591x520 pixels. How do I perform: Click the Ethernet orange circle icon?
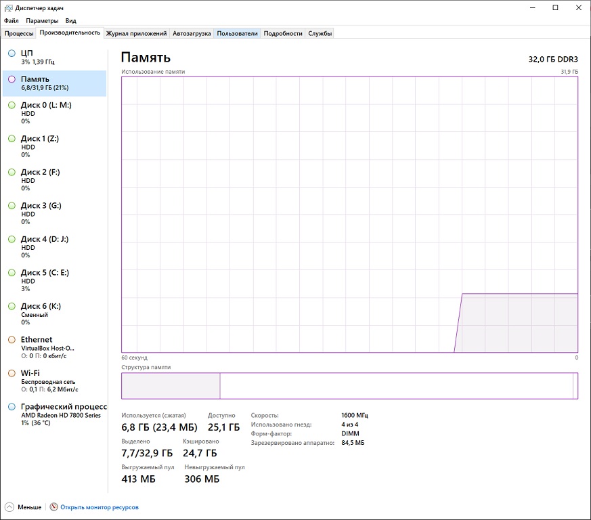12,340
